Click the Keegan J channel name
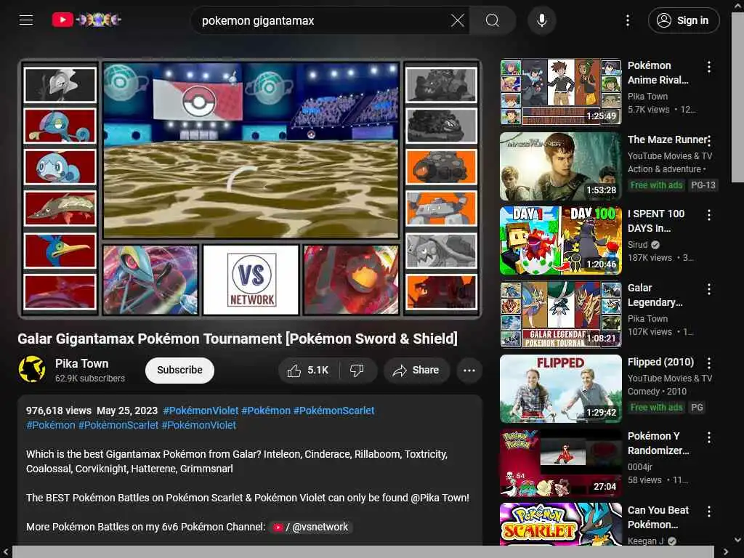744x558 pixels. coord(645,541)
